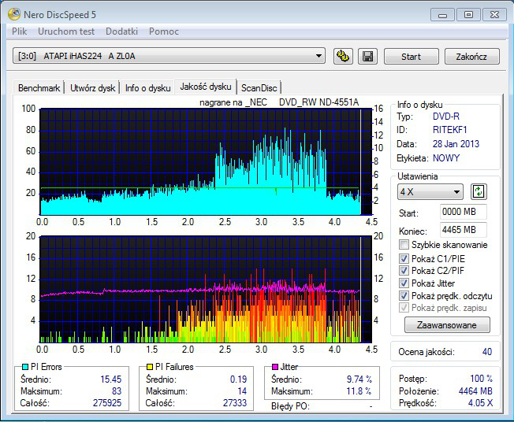Click the drive options icon next to the drive selector
This screenshot has height=422, width=514.
(343, 57)
